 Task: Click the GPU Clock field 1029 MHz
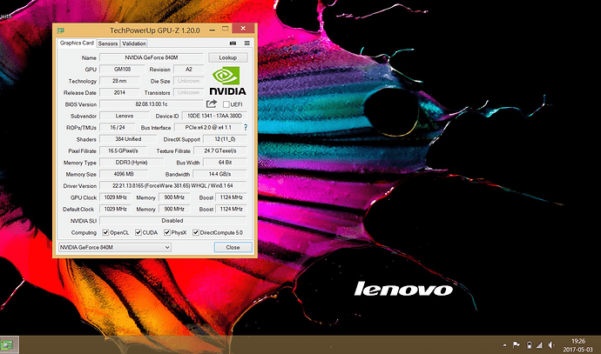click(x=115, y=197)
